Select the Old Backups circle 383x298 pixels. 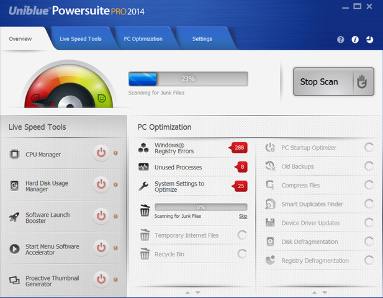[x=369, y=166]
